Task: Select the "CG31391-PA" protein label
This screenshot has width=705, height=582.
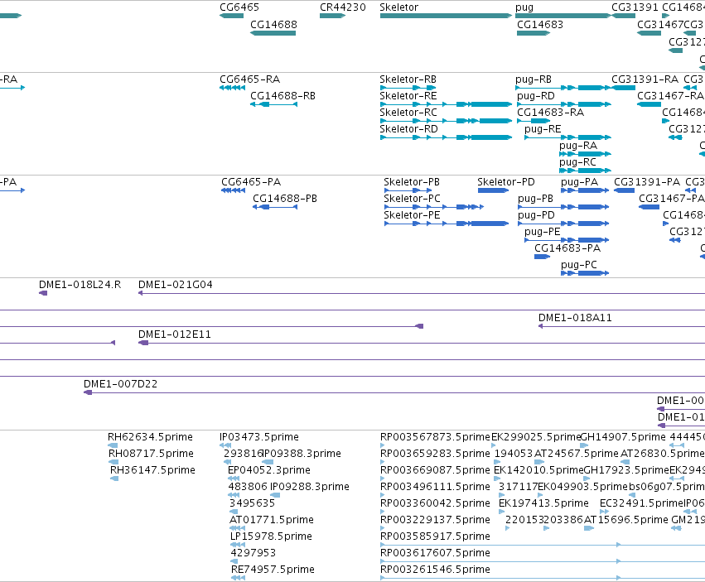Action: click(647, 182)
